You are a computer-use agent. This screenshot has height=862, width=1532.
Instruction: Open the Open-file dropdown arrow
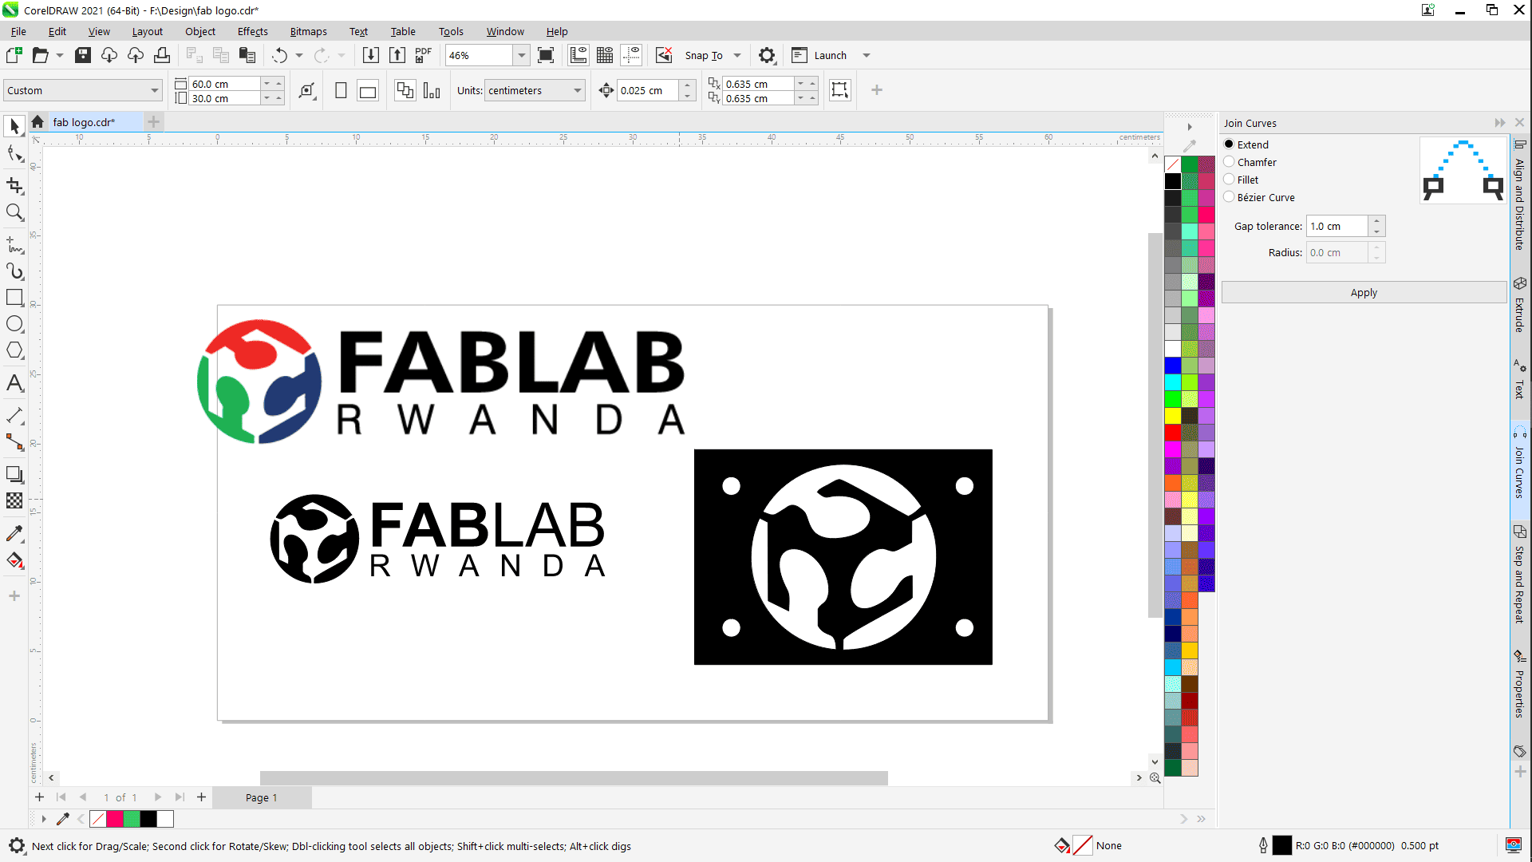click(60, 55)
